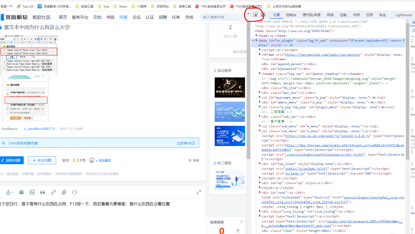Viewport: 415px width, 234px height.
Task: Collapse the <body id="nv_plugin"> node
Action: 257,40
